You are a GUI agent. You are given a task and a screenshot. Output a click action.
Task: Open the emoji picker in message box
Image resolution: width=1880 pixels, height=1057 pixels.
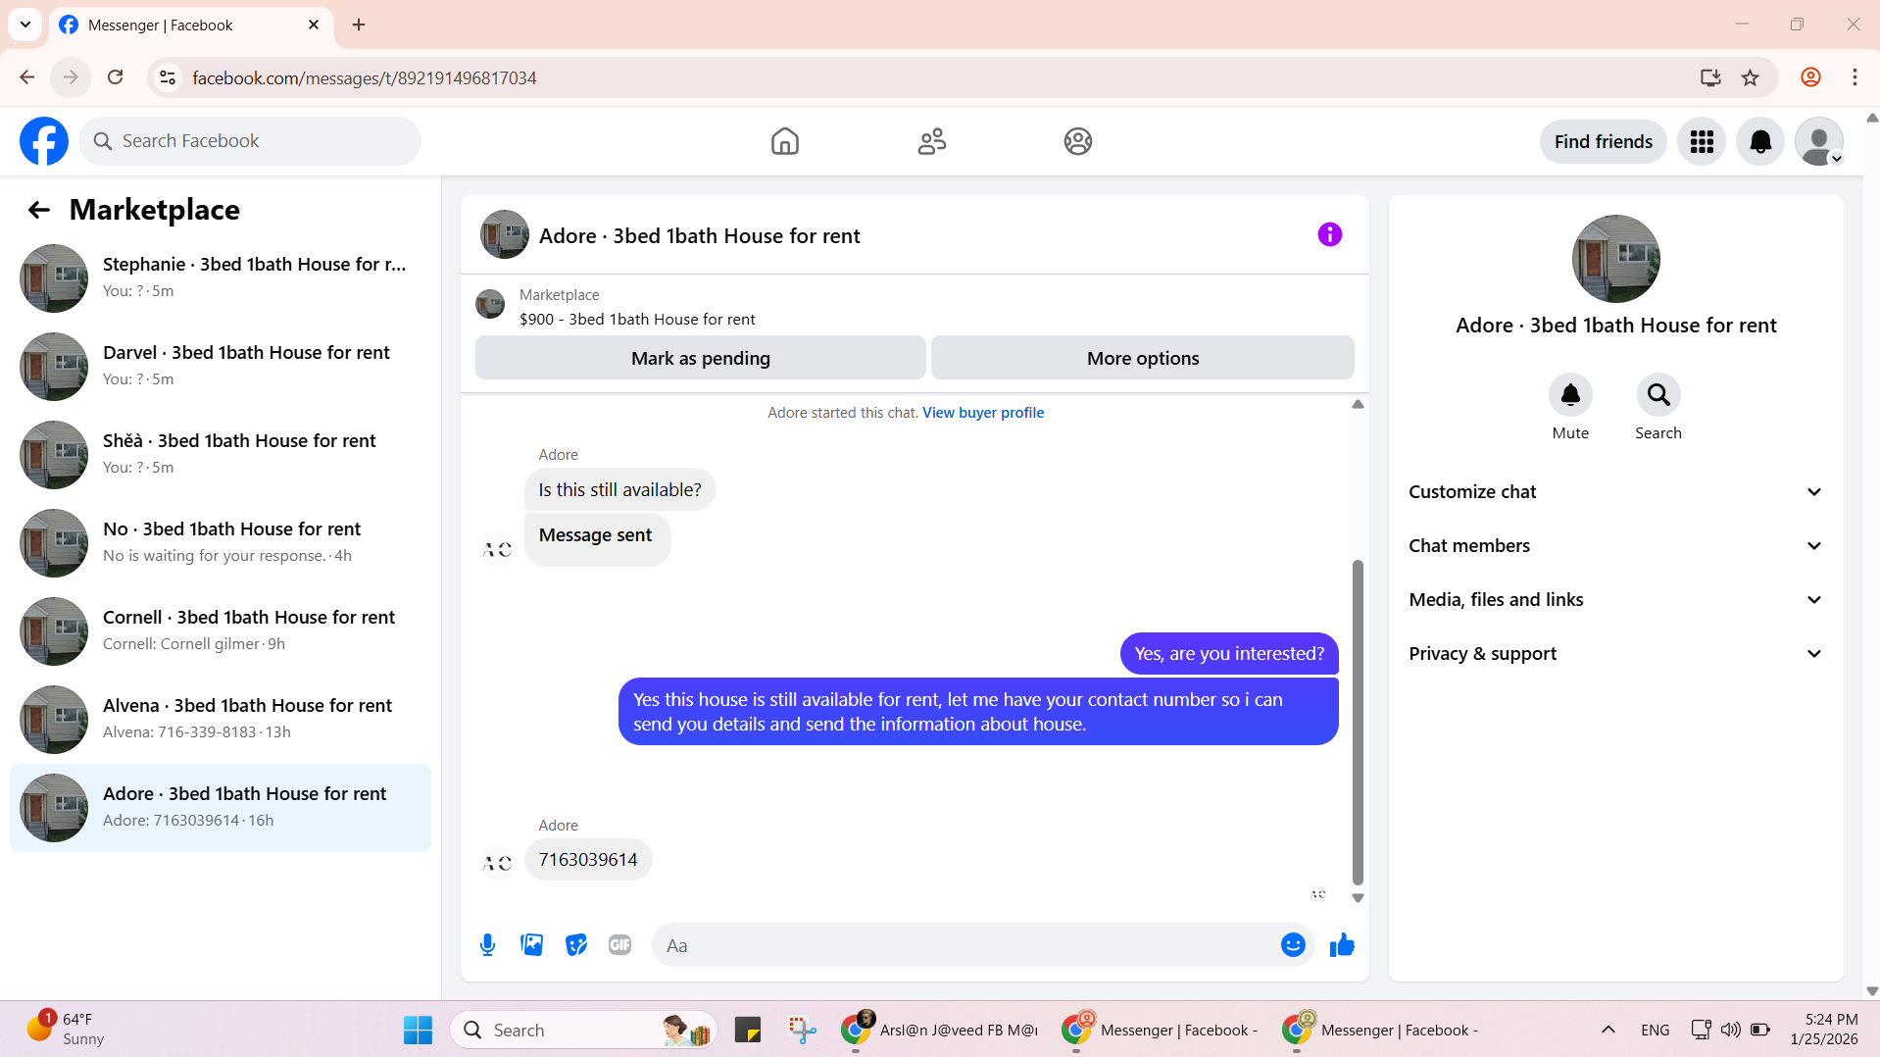pyautogui.click(x=1293, y=945)
